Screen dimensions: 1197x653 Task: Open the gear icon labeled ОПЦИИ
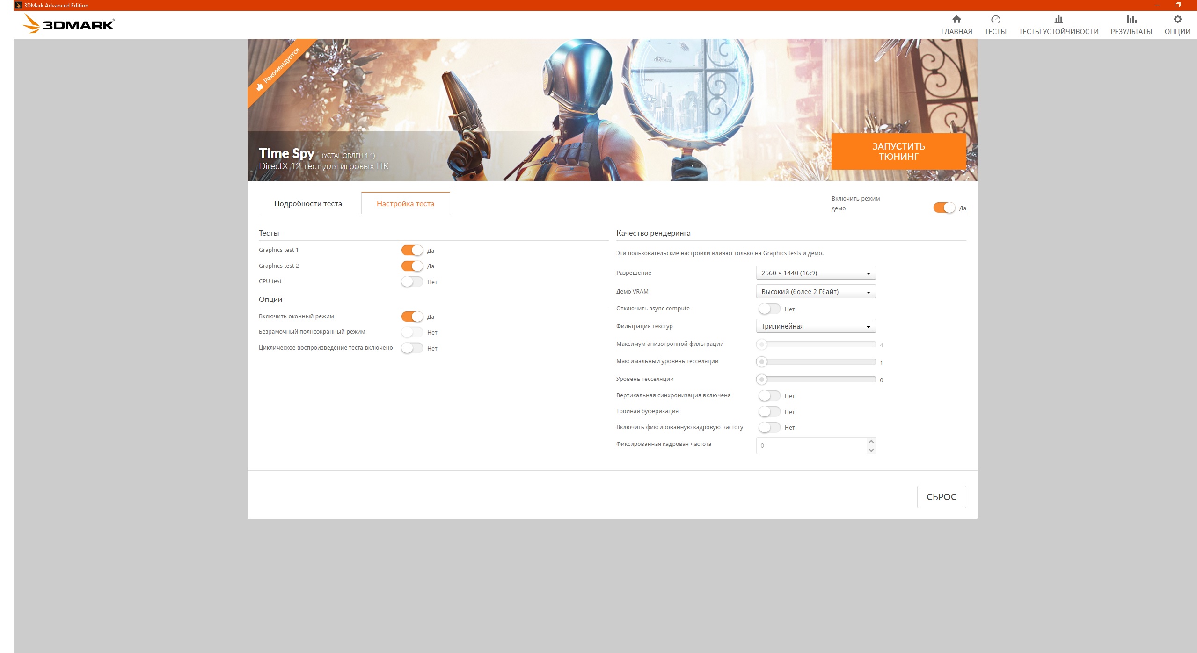[x=1177, y=20]
